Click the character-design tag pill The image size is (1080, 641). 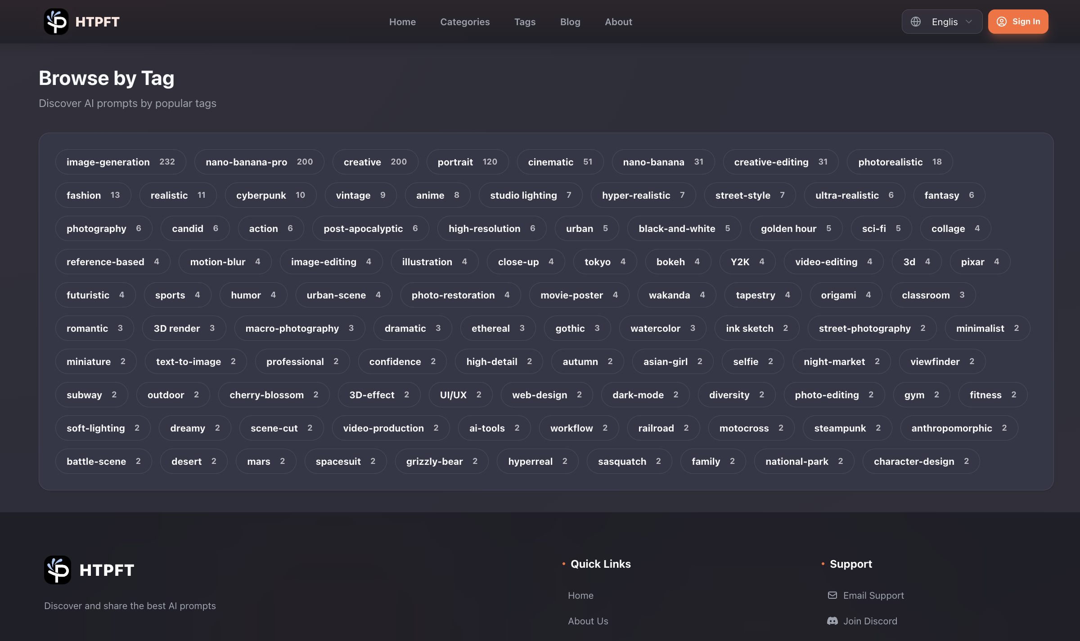921,461
